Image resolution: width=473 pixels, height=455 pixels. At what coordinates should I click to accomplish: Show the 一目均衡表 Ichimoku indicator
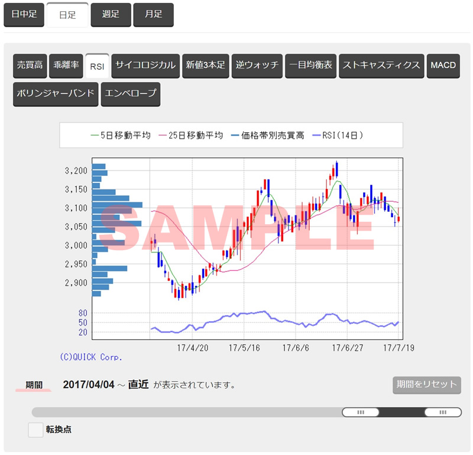coord(311,66)
